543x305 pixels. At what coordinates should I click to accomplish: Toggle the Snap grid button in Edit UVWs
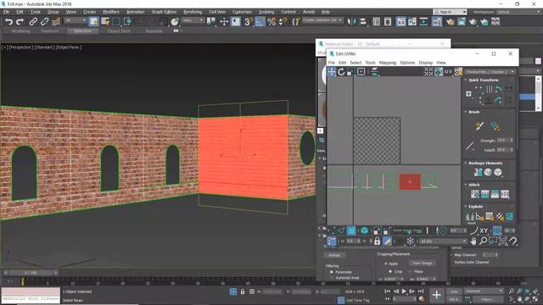click(x=497, y=230)
